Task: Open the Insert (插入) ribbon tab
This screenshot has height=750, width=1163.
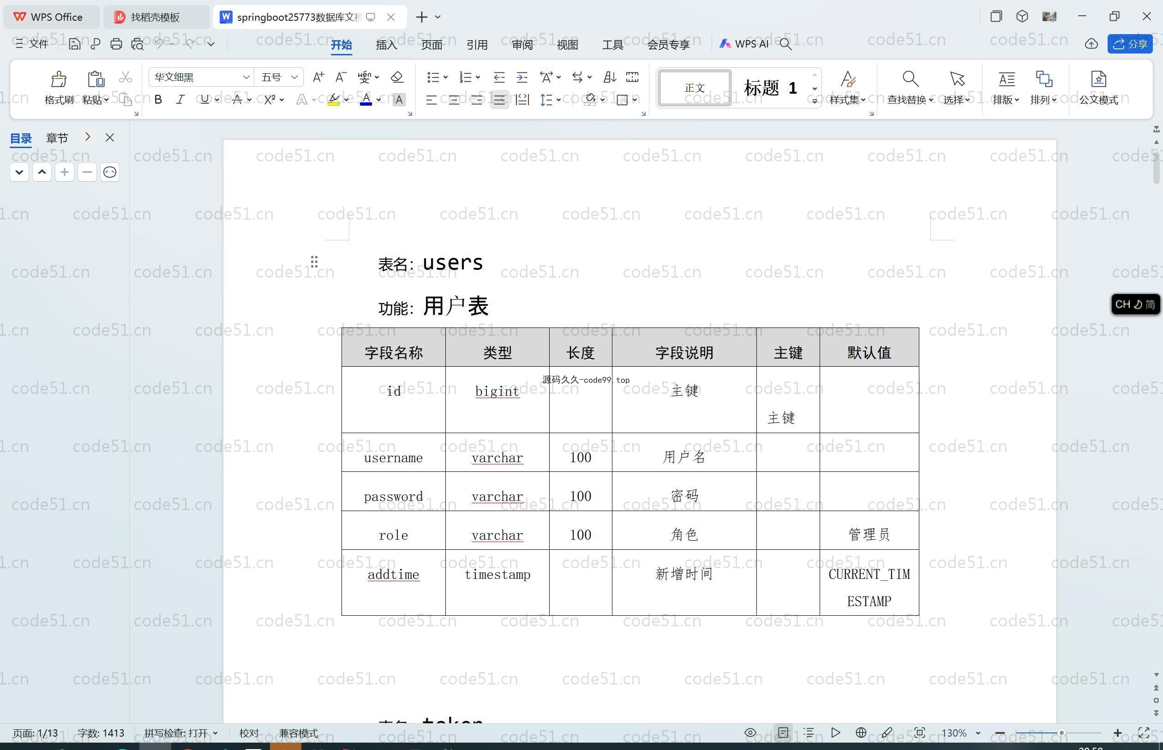Action: pos(386,45)
